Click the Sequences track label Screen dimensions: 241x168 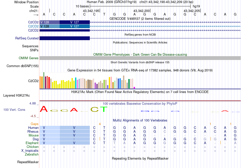click(x=30, y=46)
